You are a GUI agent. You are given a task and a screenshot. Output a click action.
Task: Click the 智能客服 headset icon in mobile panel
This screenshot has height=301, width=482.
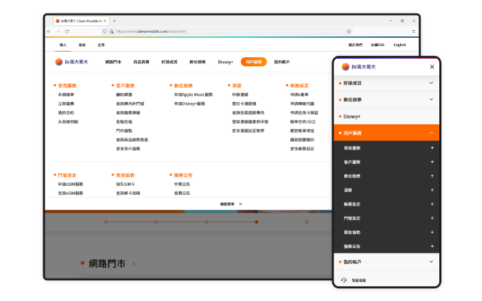[343, 279]
